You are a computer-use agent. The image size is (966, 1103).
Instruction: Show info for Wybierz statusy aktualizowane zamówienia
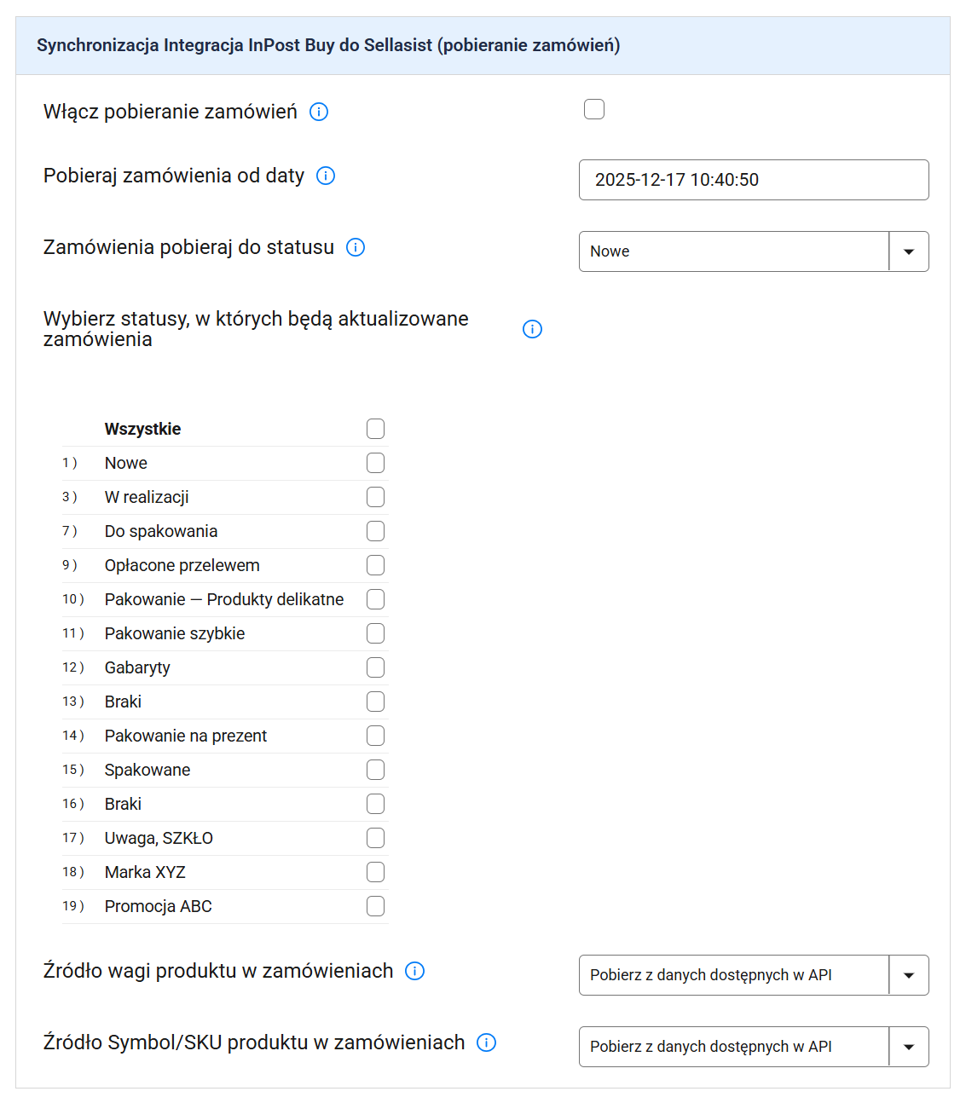tap(532, 329)
